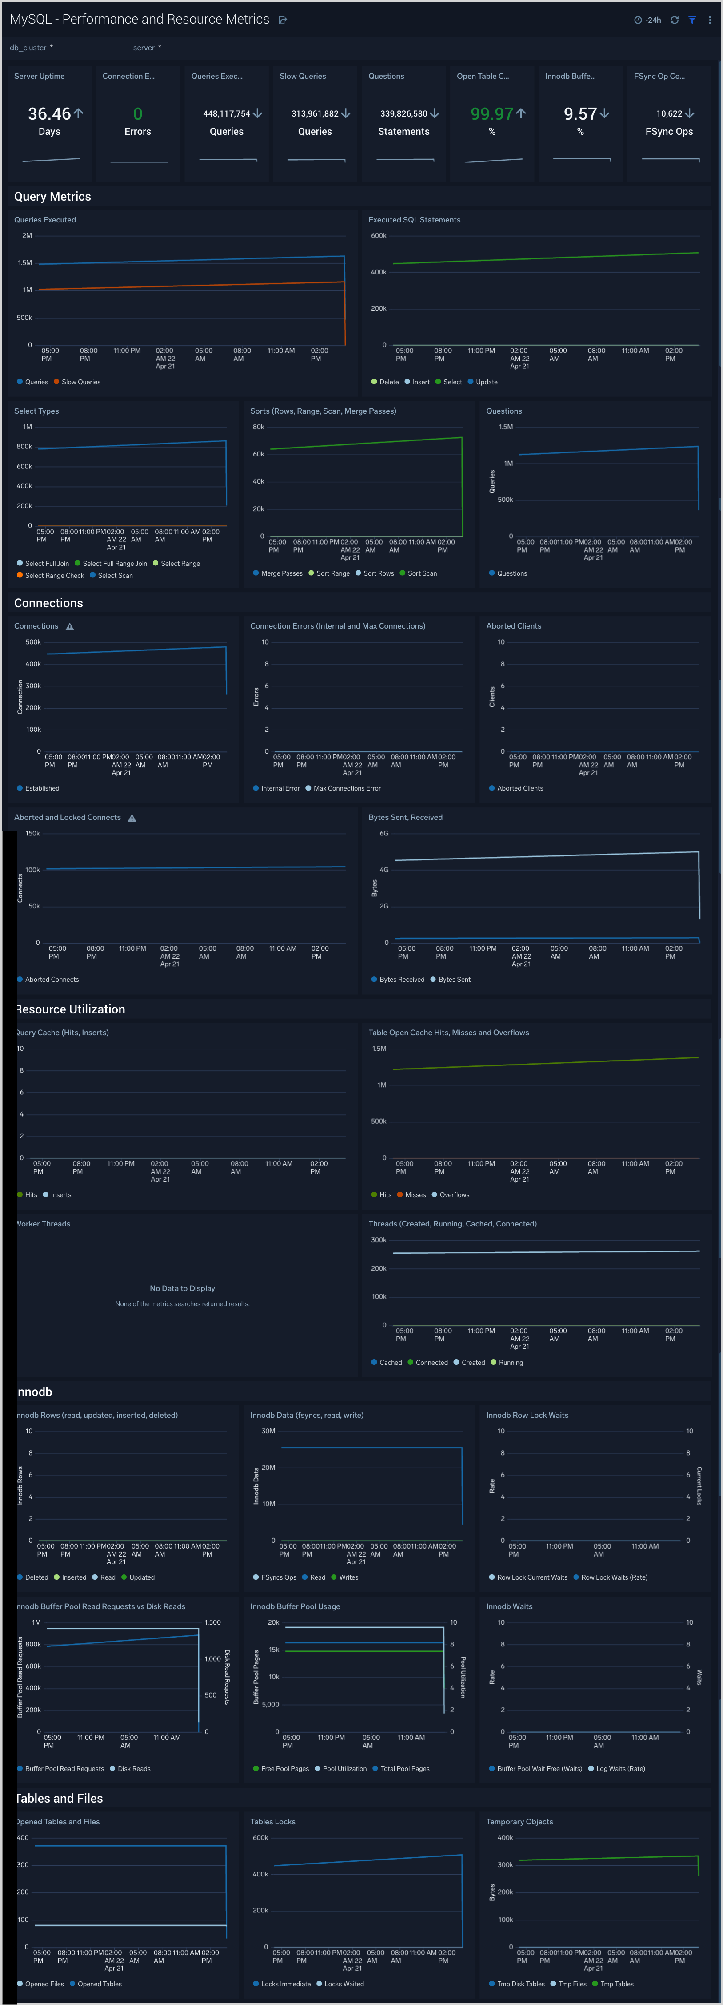The image size is (723, 2005).
Task: Toggle the Slow Queries series in the legend
Action: click(x=80, y=381)
